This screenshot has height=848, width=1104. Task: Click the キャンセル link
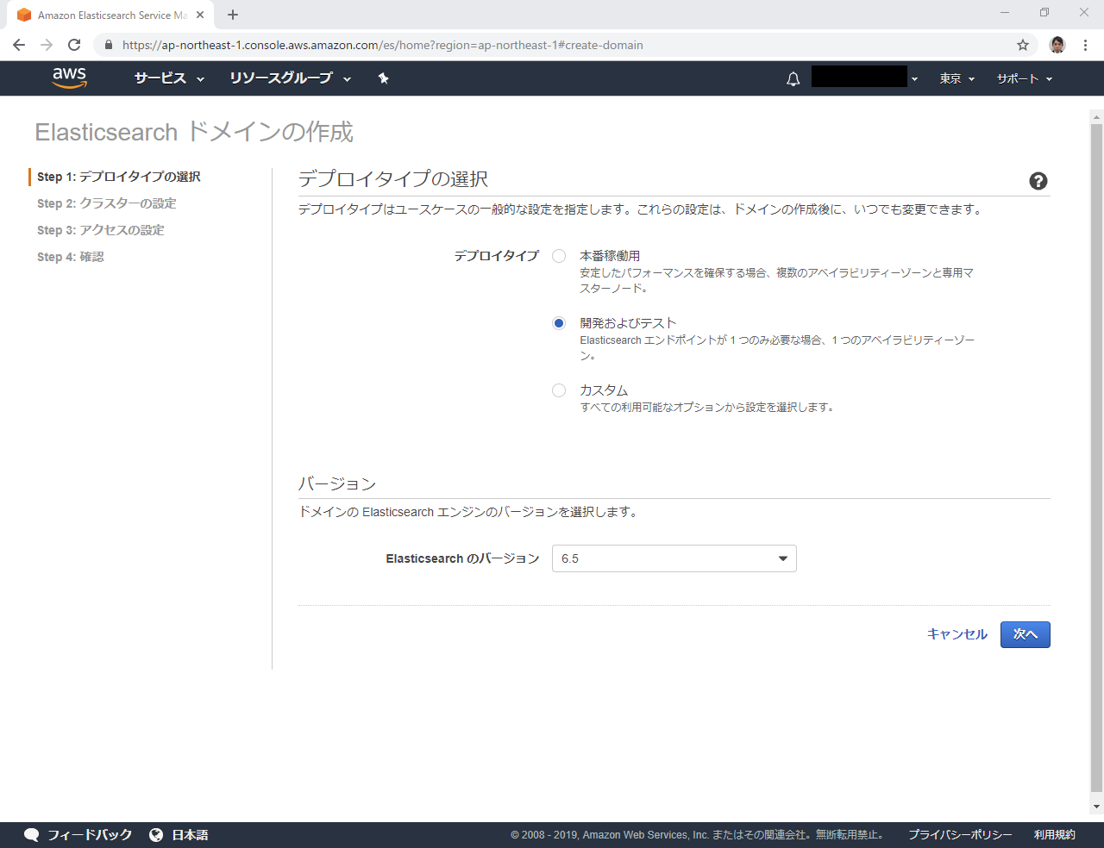957,634
